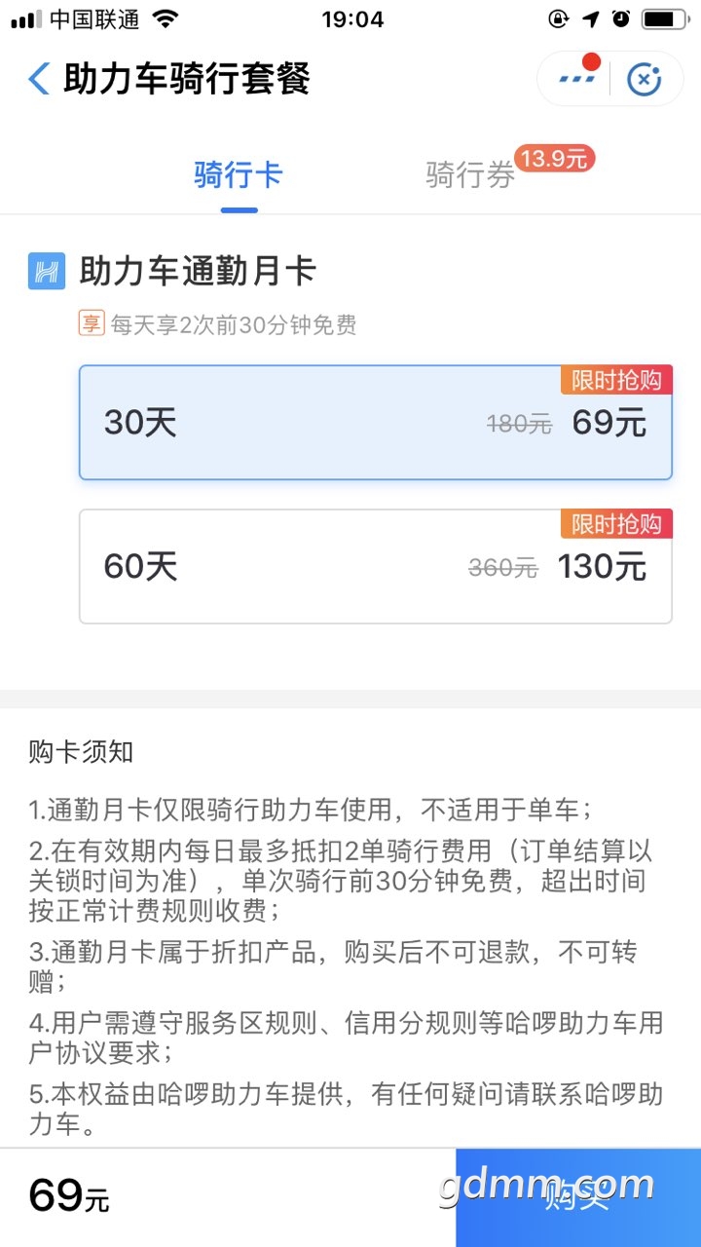701x1247 pixels.
Task: Tap the 购卡须知 heading
Action: (81, 752)
